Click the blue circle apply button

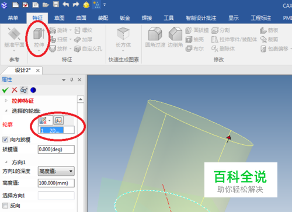pyautogui.click(x=33, y=90)
